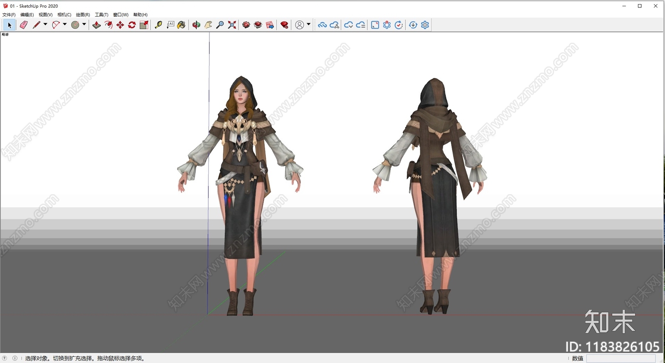Image resolution: width=665 pixels, height=363 pixels.
Task: Open the 绘图(R) menu
Action: (83, 15)
